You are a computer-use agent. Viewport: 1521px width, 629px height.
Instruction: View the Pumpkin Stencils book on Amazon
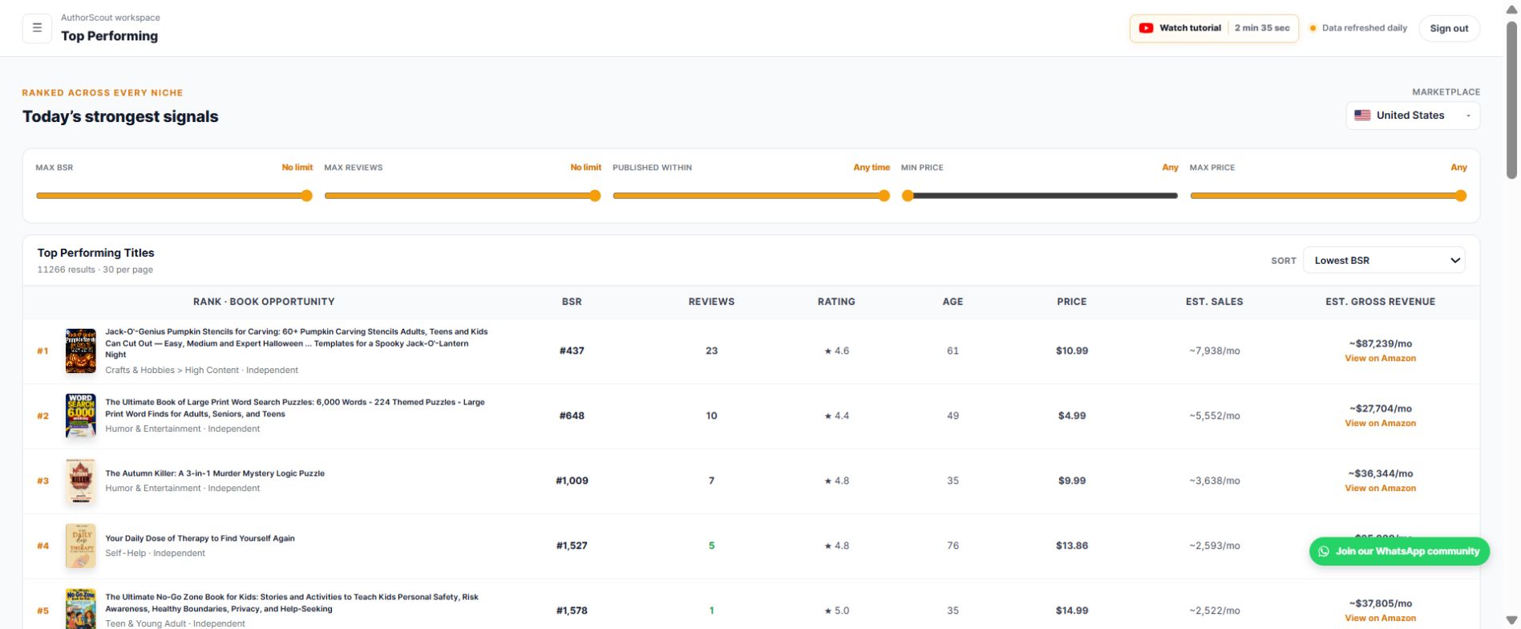pos(1380,359)
